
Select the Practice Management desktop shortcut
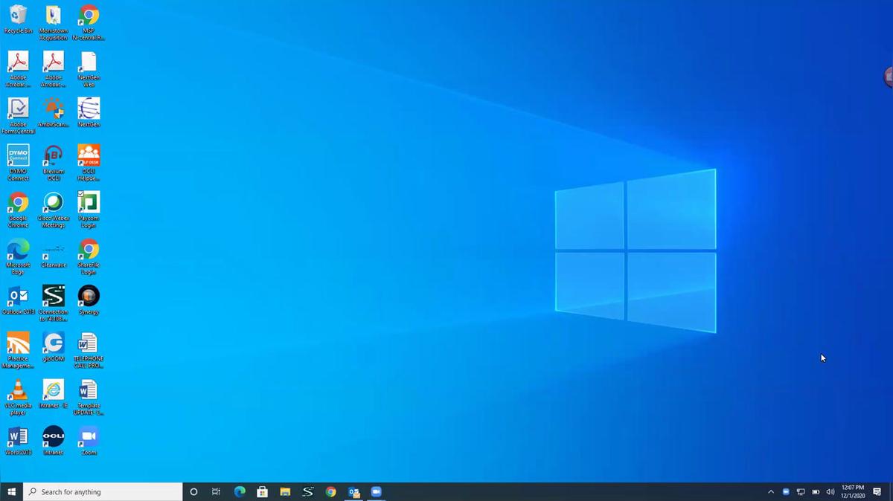point(18,343)
